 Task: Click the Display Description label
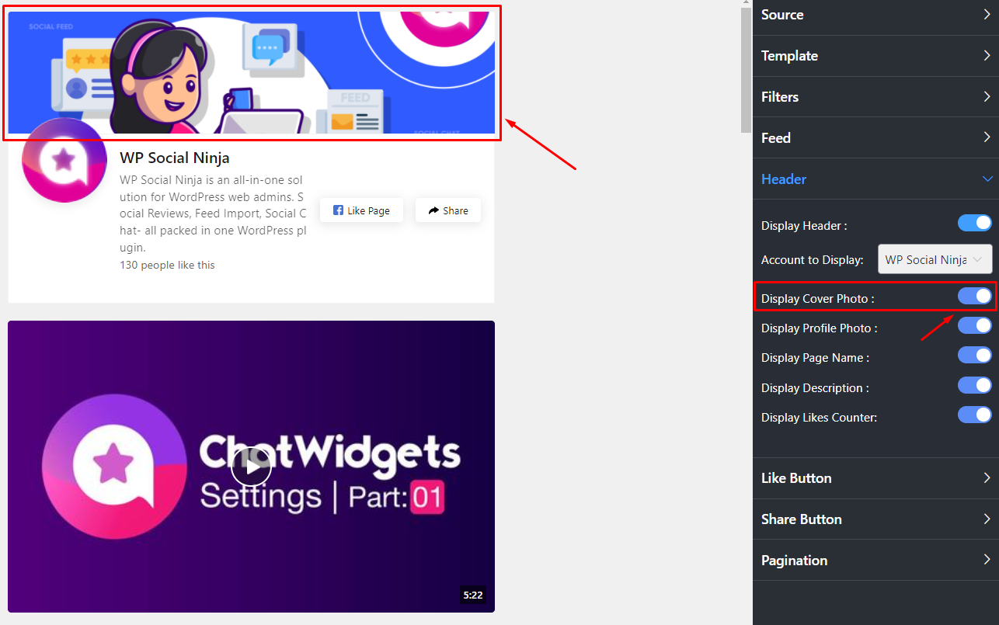coord(816,388)
